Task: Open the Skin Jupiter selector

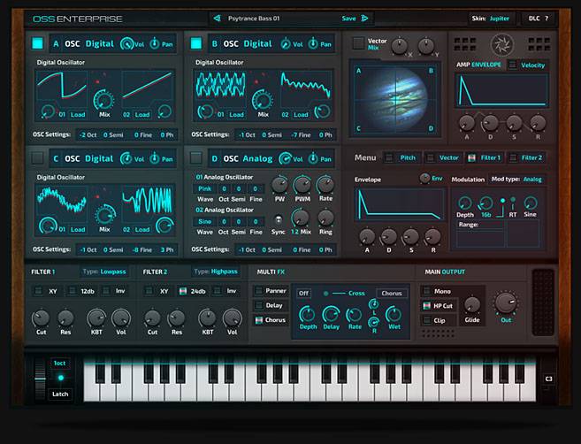Action: click(x=491, y=18)
